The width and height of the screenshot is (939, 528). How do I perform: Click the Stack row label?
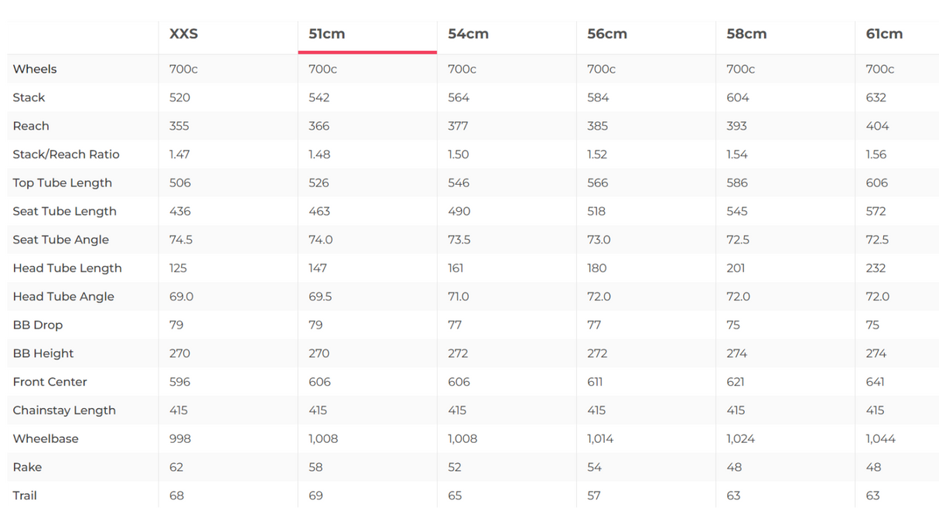click(29, 97)
